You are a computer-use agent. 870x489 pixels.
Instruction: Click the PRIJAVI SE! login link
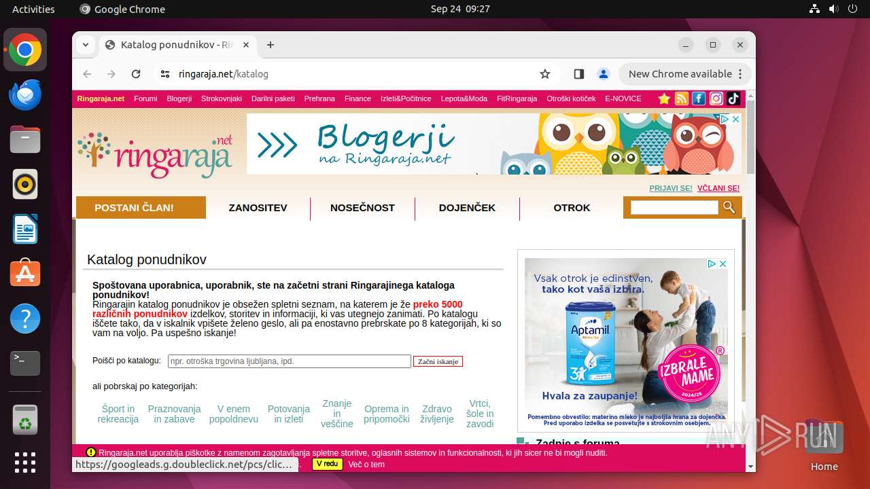(671, 188)
